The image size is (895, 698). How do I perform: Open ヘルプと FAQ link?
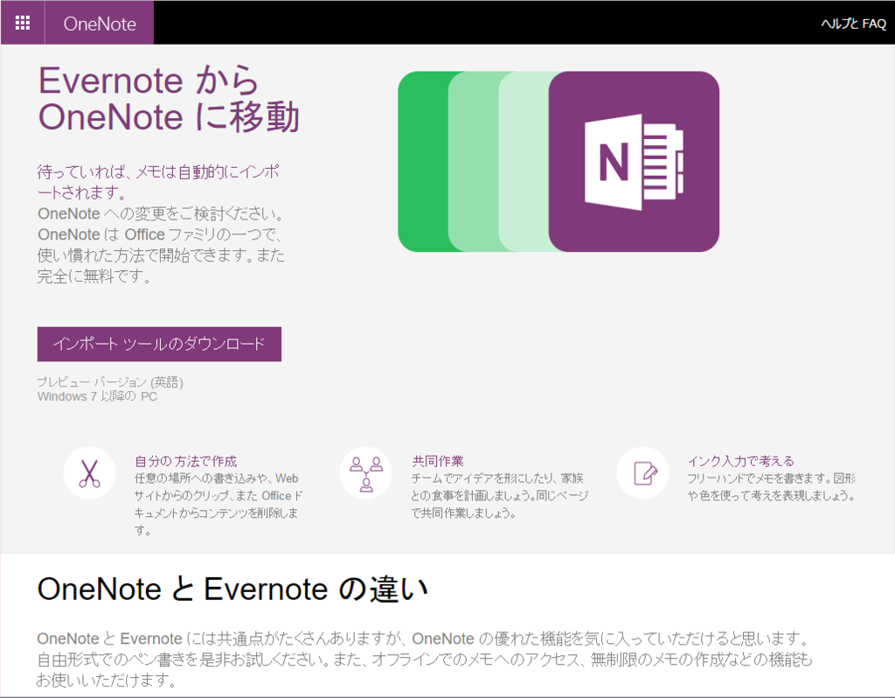pos(853,24)
